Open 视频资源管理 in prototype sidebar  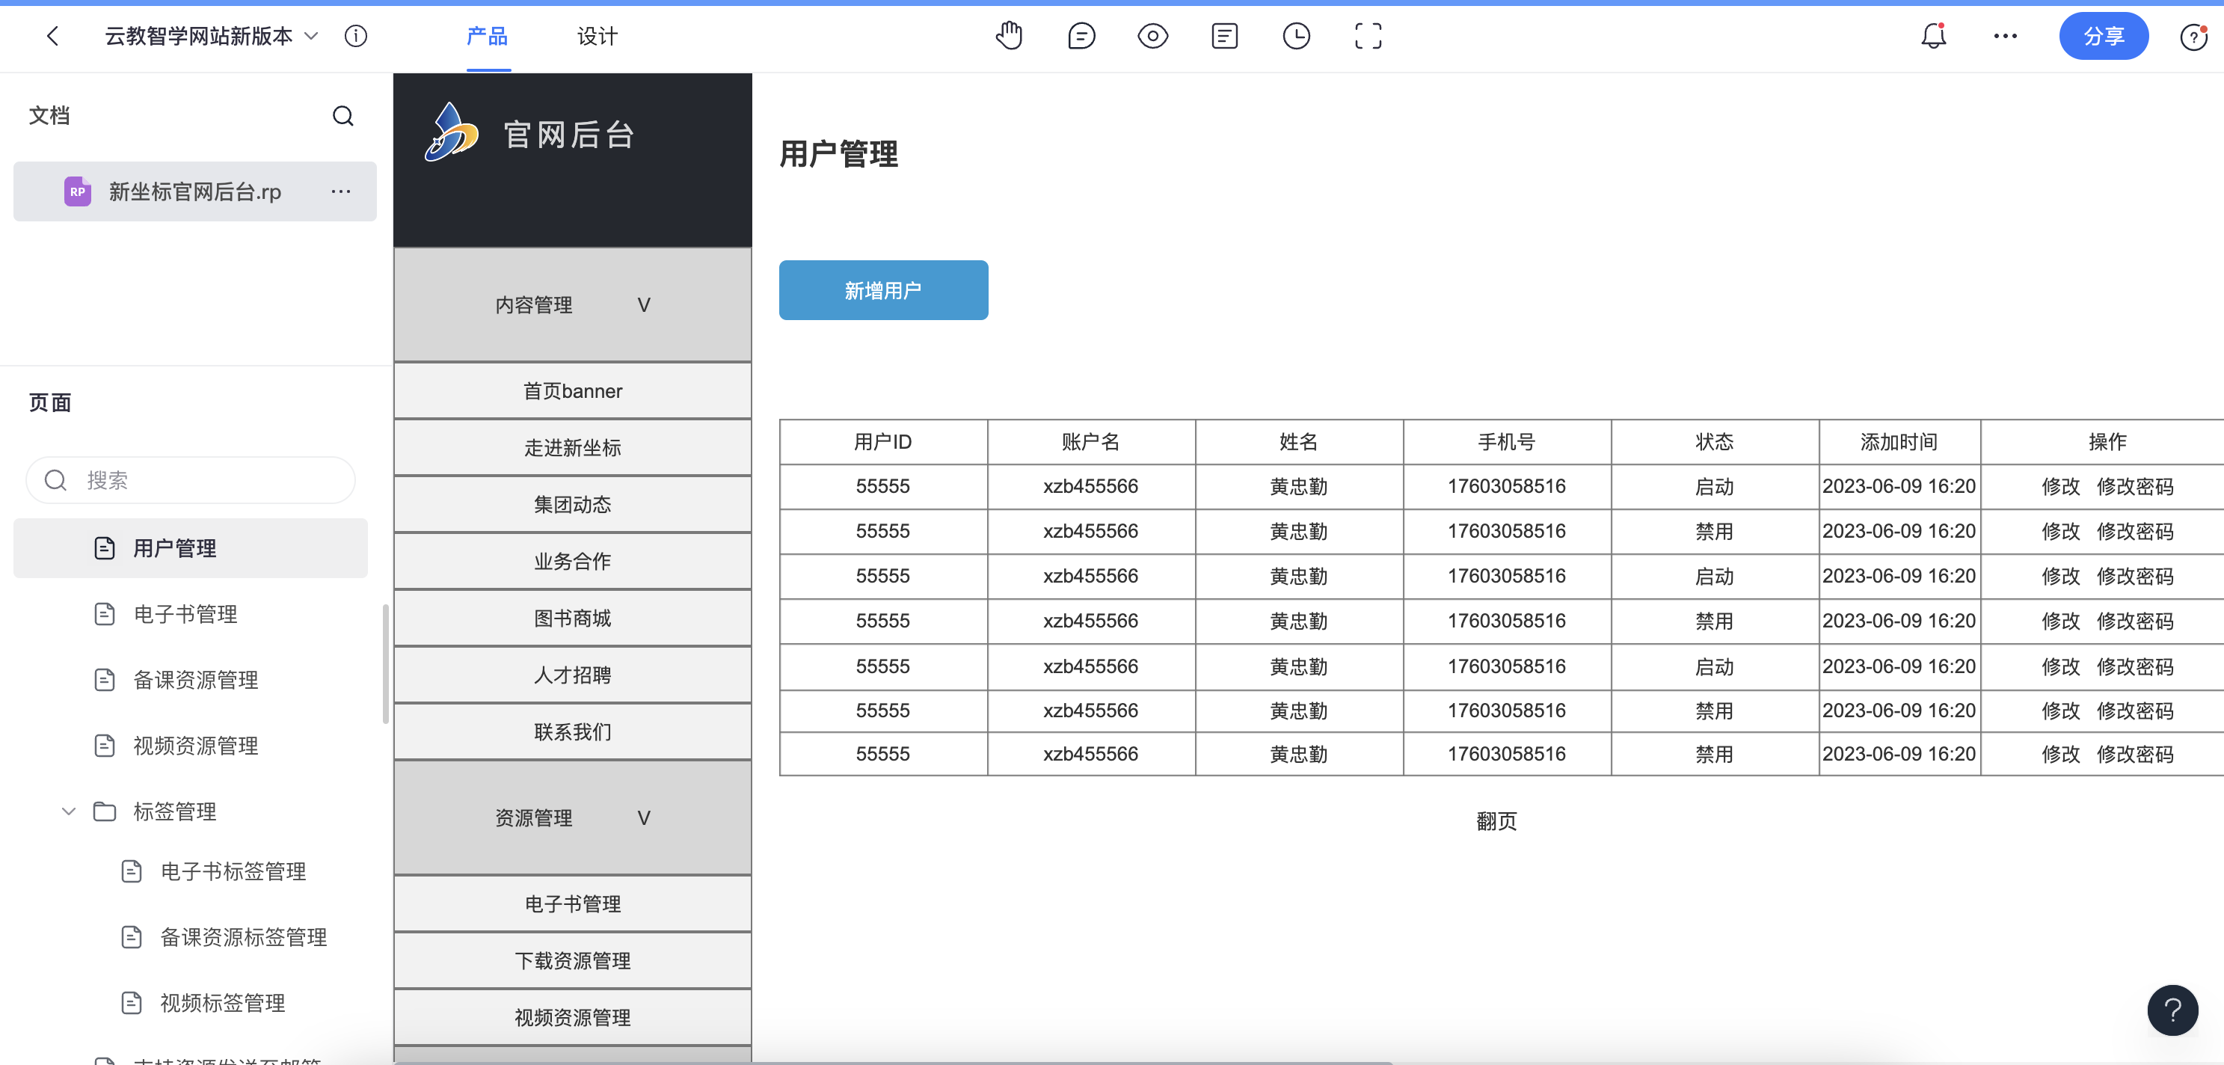click(572, 1017)
